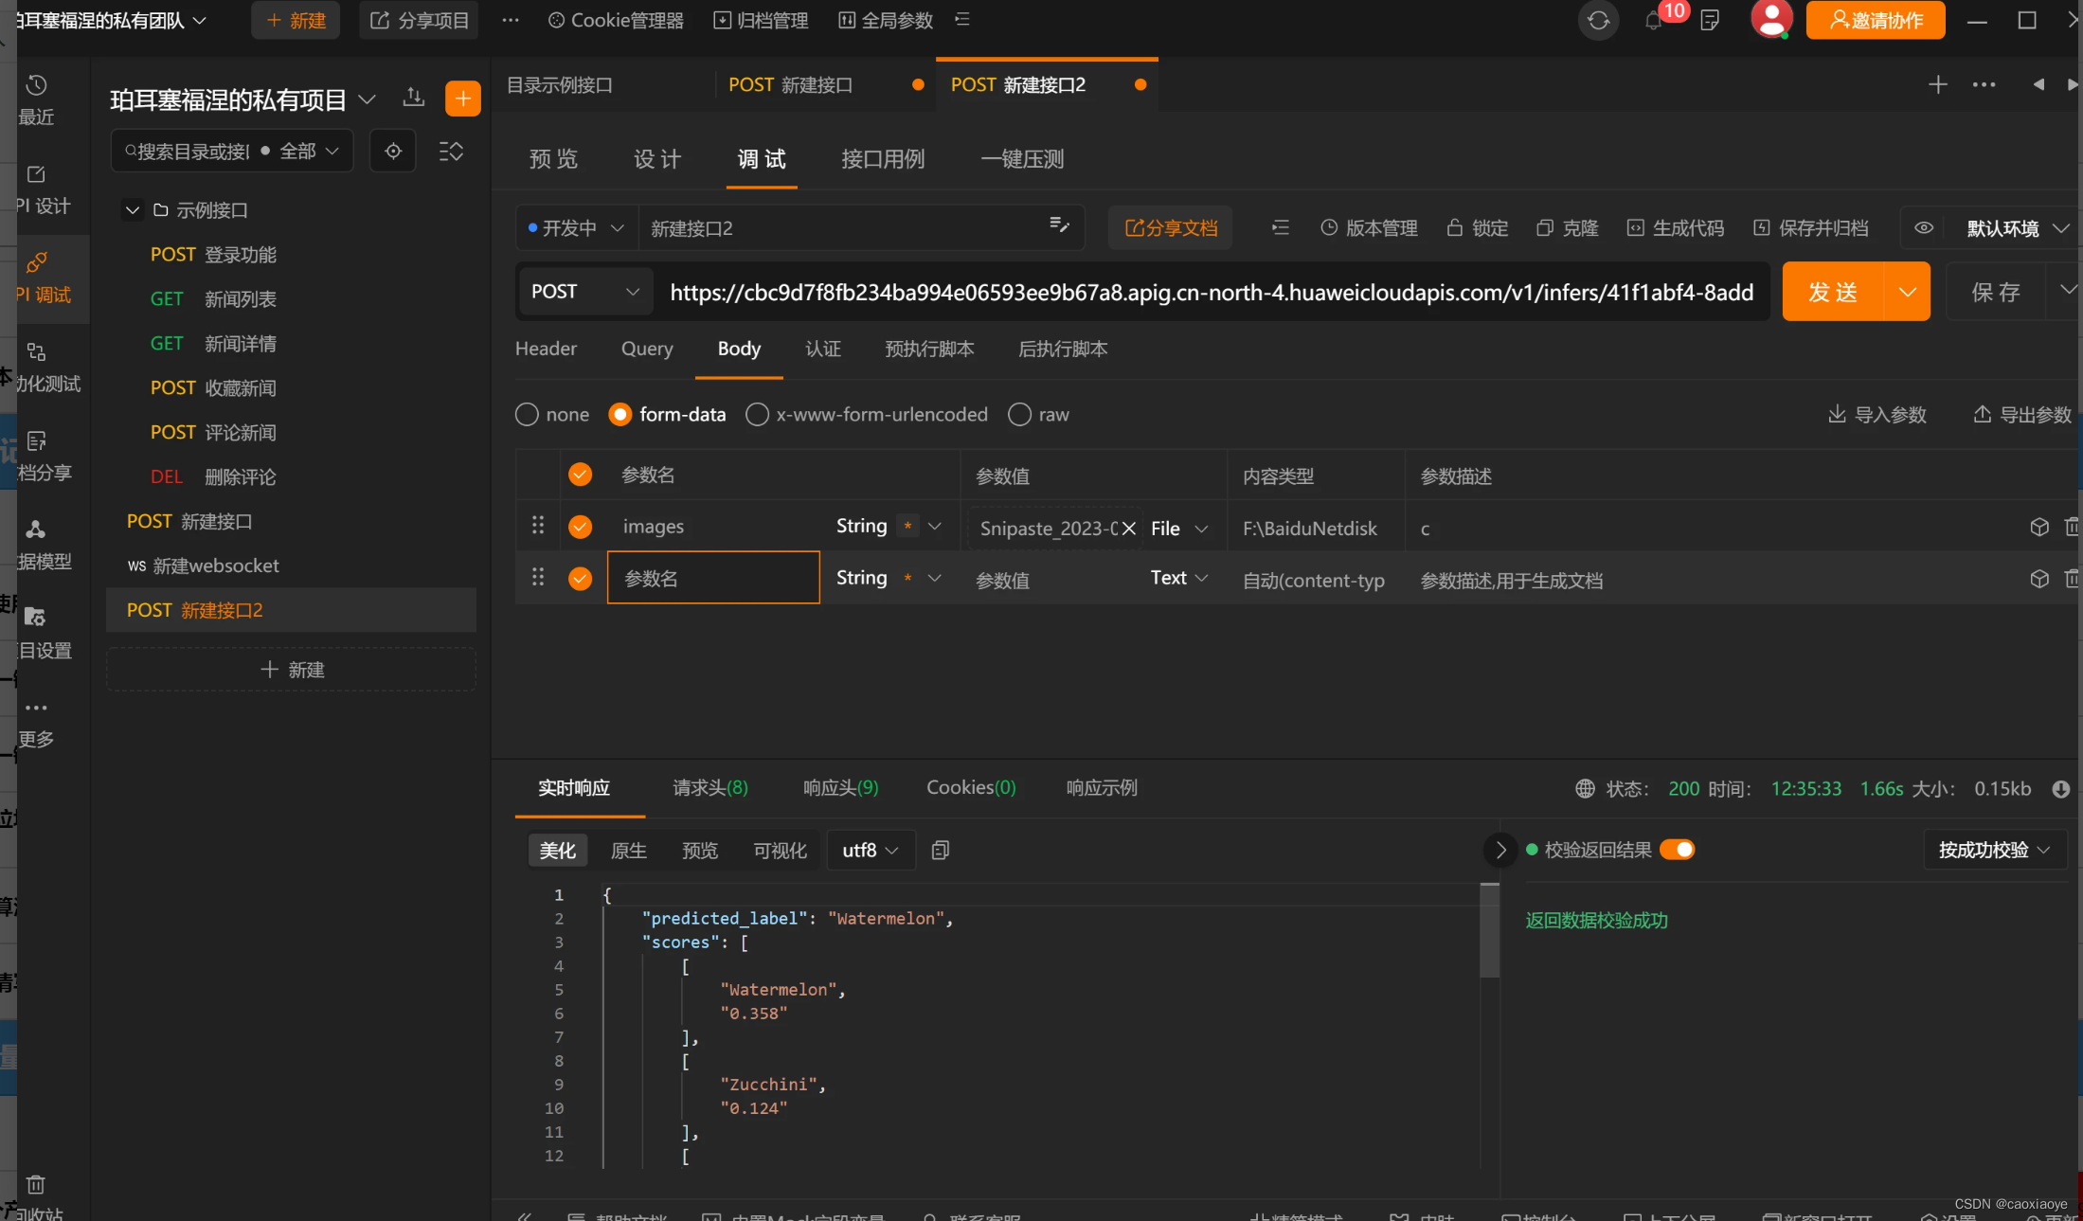Viewport: 2083px width, 1221px height.
Task: Click the invite collaboration button
Action: pos(1875,20)
